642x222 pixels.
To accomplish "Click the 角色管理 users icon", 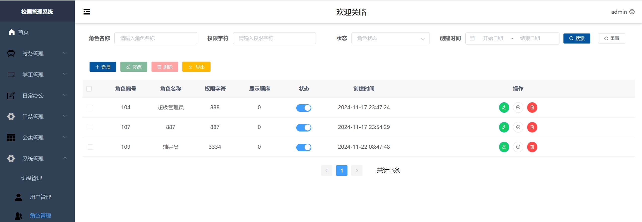I will (x=19, y=216).
